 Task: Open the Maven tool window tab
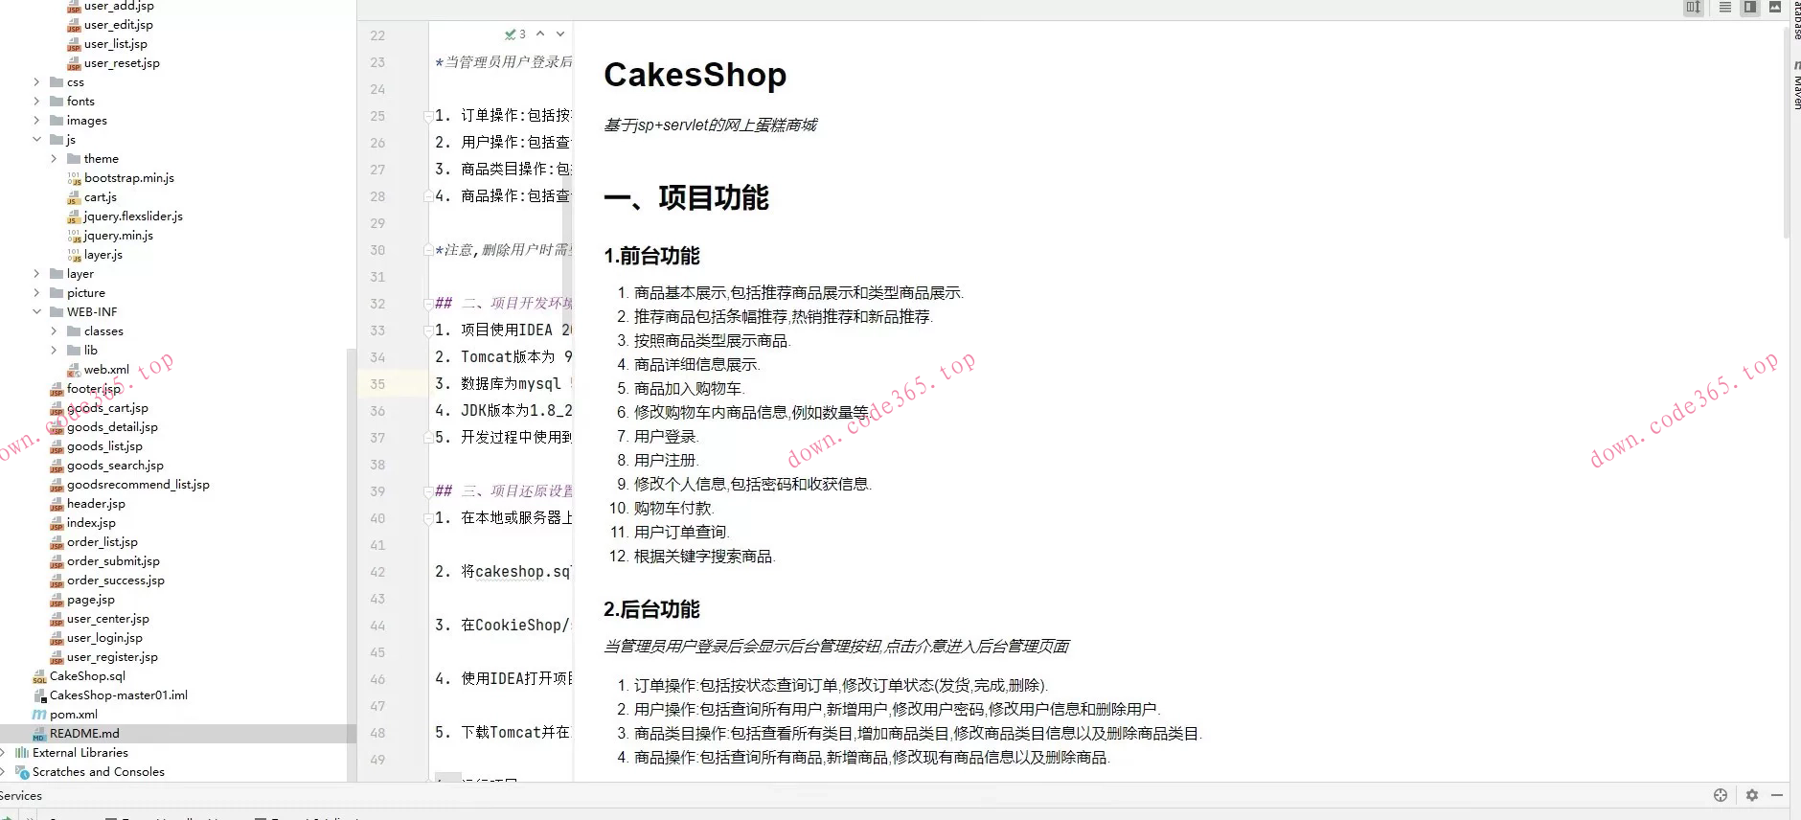pos(1795,85)
